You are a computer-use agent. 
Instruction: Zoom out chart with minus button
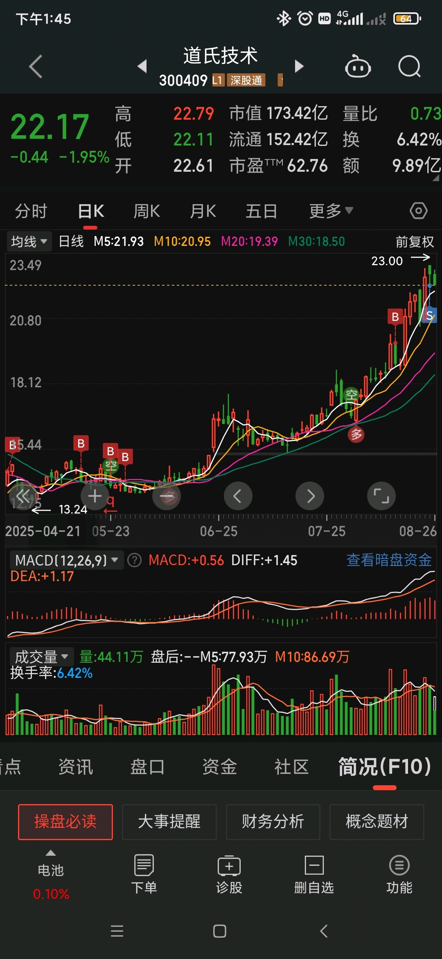click(x=167, y=496)
